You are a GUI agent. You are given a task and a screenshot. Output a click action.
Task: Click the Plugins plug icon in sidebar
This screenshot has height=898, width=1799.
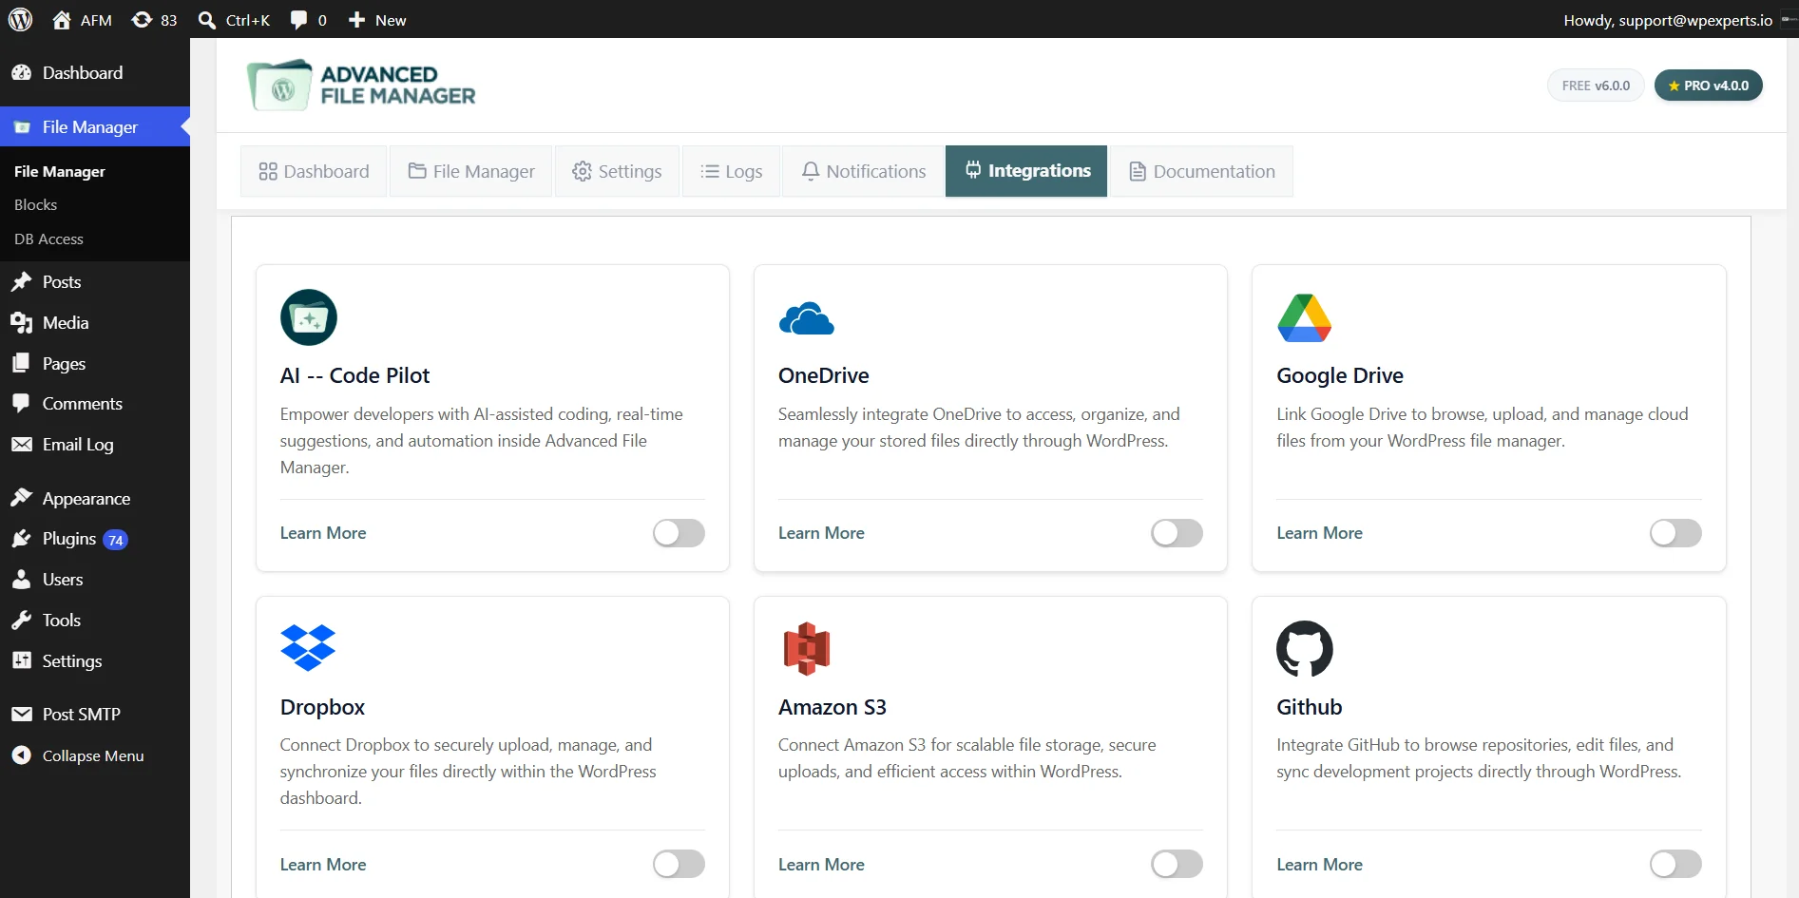point(21,539)
